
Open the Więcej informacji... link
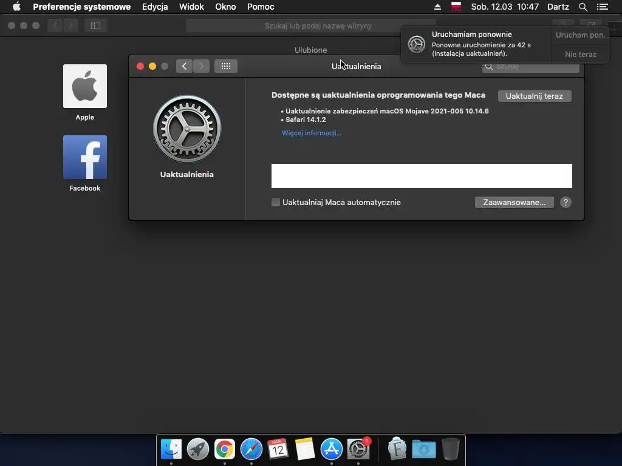(x=312, y=133)
